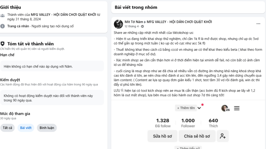Click the 12 tháng 4 post timestamp

tap(132, 26)
